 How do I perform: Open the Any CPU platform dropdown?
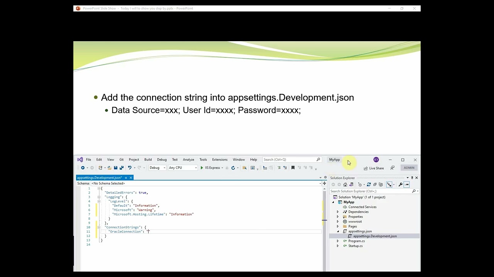click(196, 168)
